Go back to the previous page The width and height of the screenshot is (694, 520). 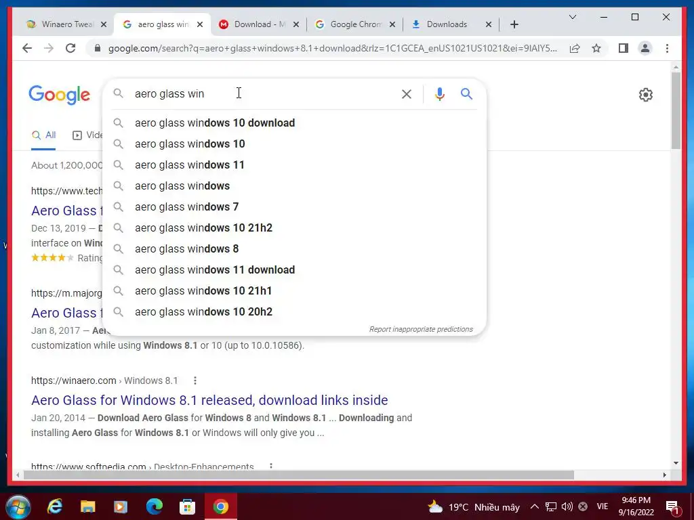(x=27, y=48)
